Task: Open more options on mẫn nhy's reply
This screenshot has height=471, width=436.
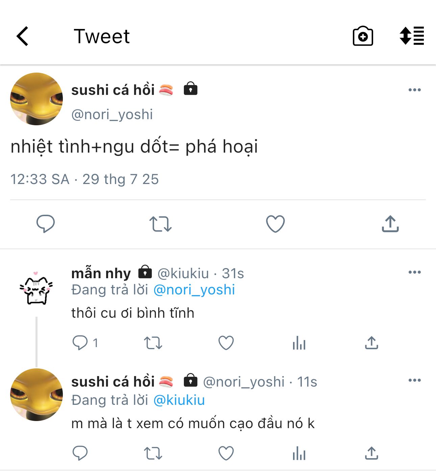Action: tap(414, 272)
